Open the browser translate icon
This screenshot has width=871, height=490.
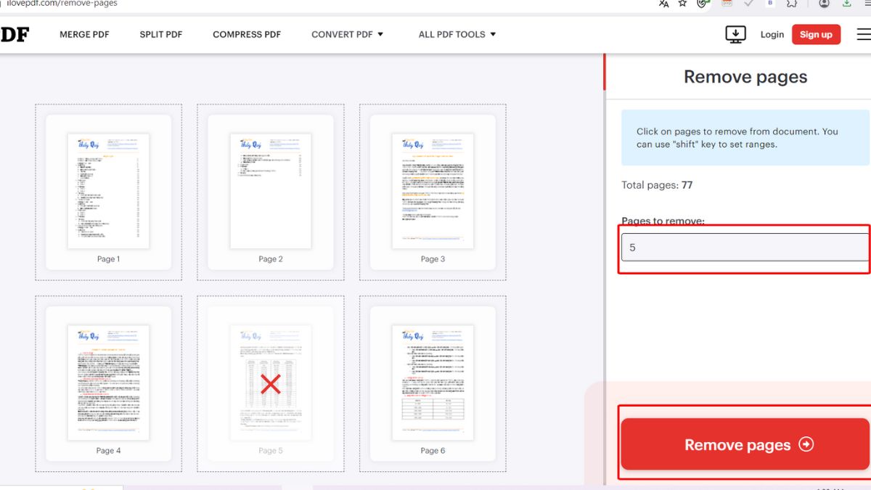[663, 4]
